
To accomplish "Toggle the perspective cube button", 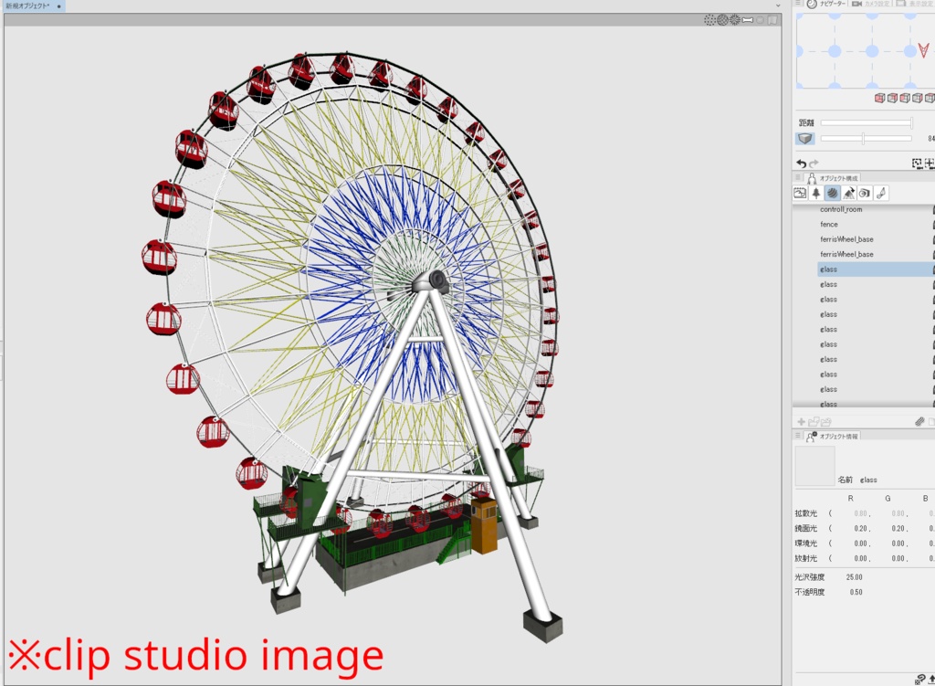I will 805,139.
